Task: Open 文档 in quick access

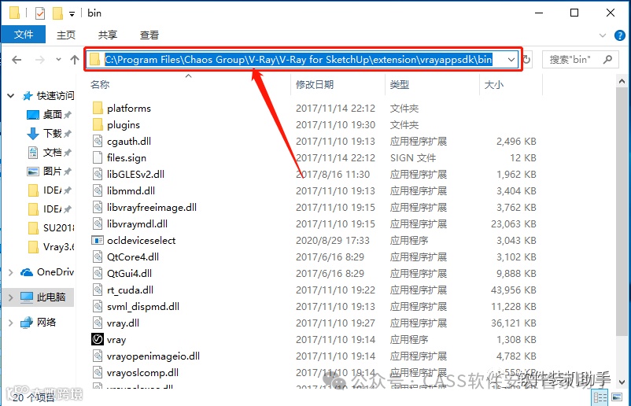Action: click(x=52, y=153)
